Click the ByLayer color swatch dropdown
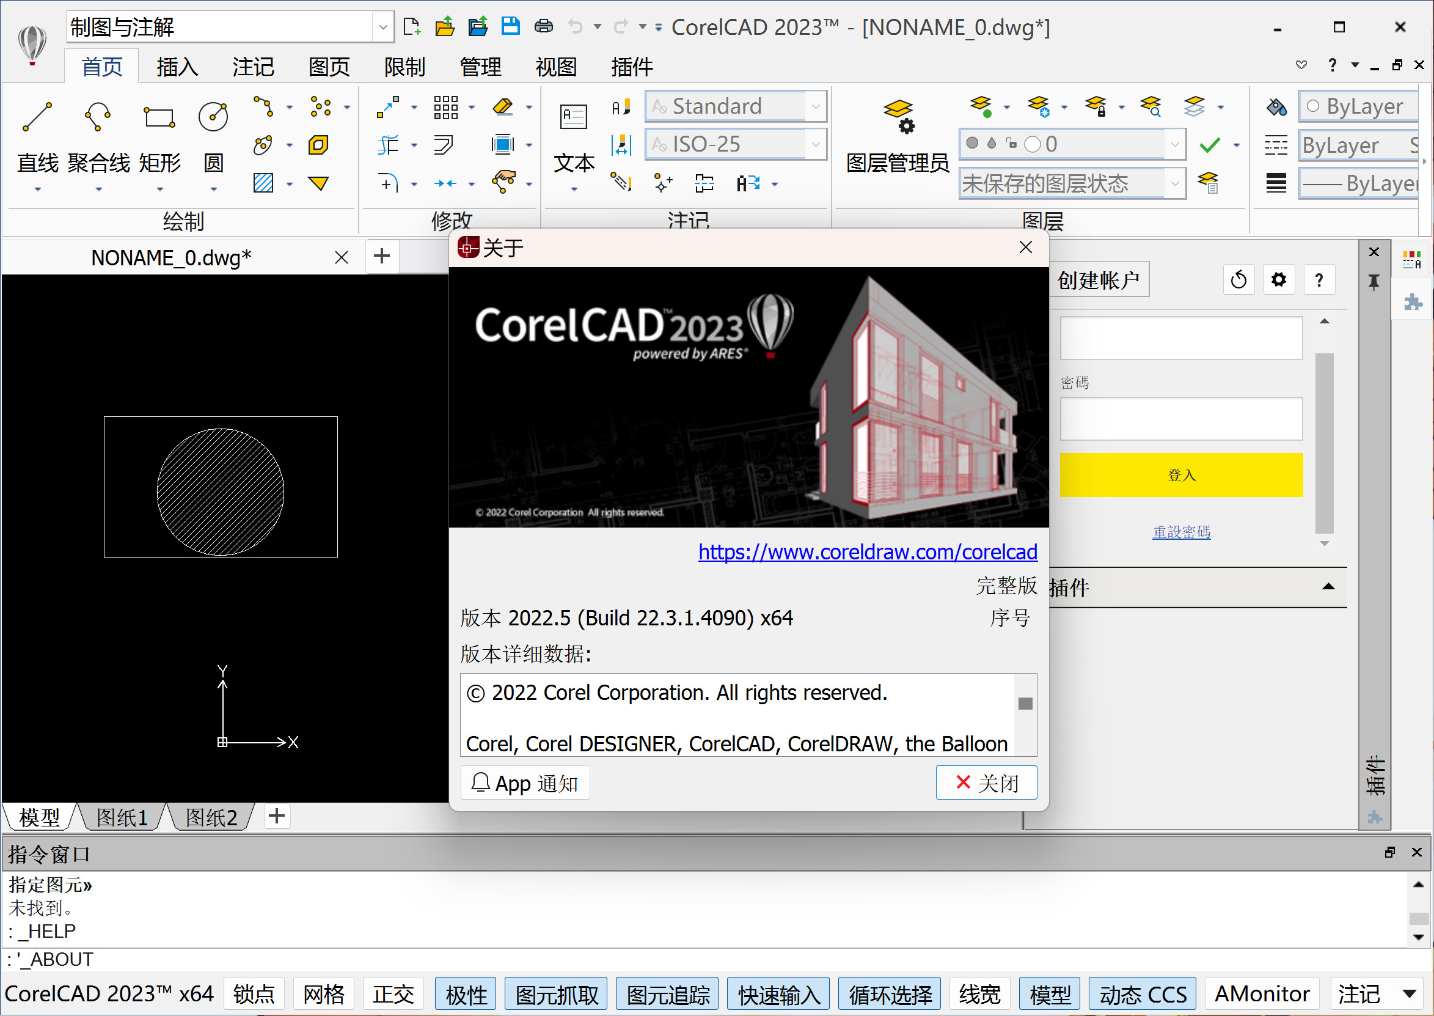1434x1016 pixels. tap(1359, 106)
